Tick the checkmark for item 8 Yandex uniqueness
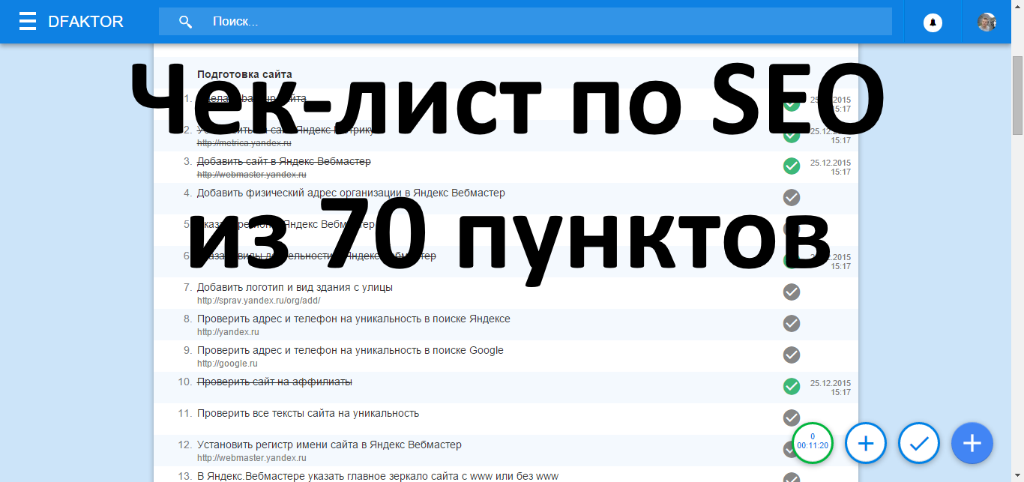Screen dimensions: 1024x482 [792, 323]
